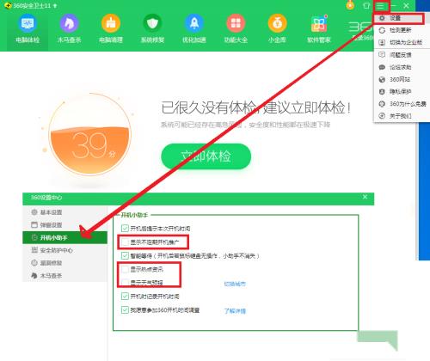
Task: Uncheck 开机后提示本次开机时间 checkbox
Action: pyautogui.click(x=125, y=229)
